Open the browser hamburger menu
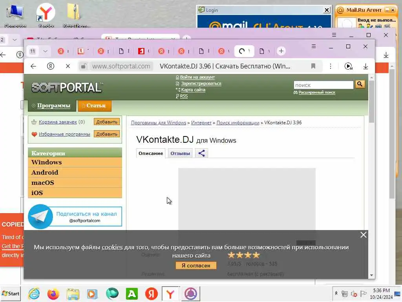 pyautogui.click(x=314, y=46)
